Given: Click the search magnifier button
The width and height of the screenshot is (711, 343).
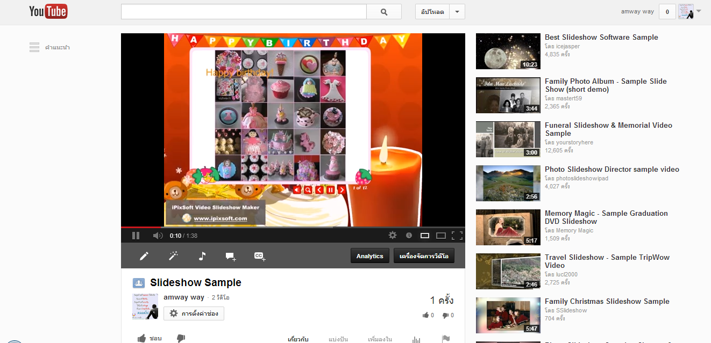Looking at the screenshot, I should [x=384, y=12].
